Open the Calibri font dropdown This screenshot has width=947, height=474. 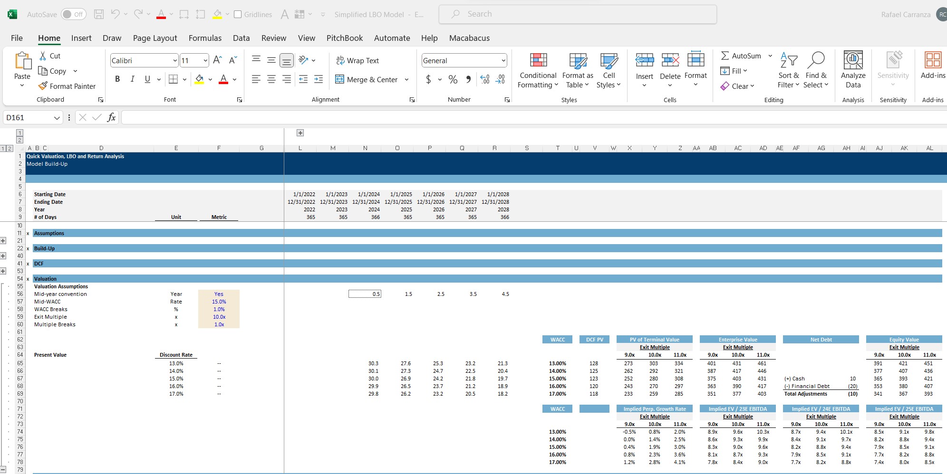[x=175, y=60]
